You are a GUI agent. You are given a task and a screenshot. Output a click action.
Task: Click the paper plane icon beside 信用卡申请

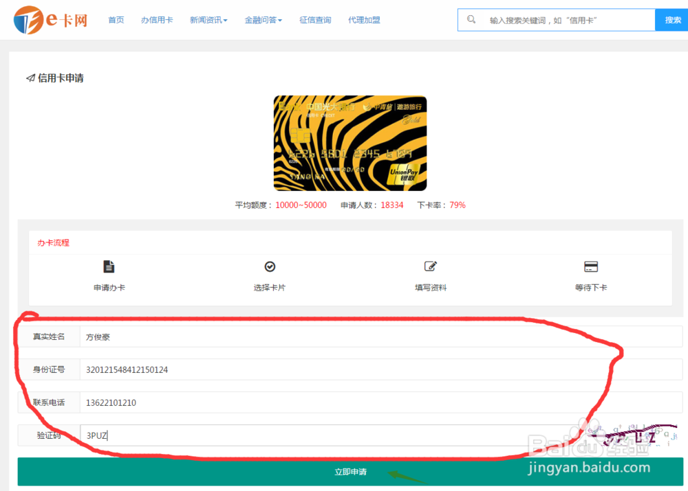[30, 78]
